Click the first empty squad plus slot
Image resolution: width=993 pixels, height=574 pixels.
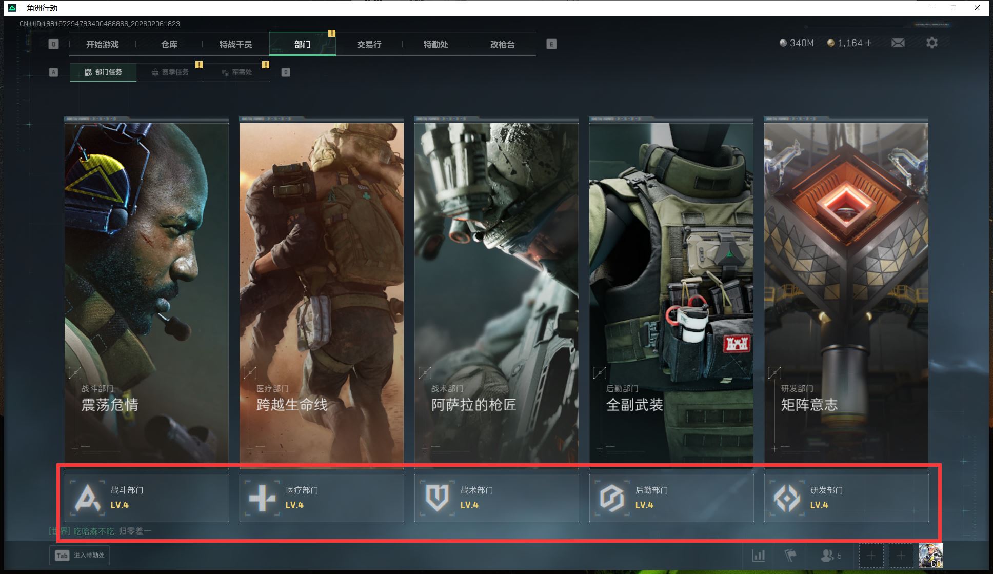(x=871, y=556)
